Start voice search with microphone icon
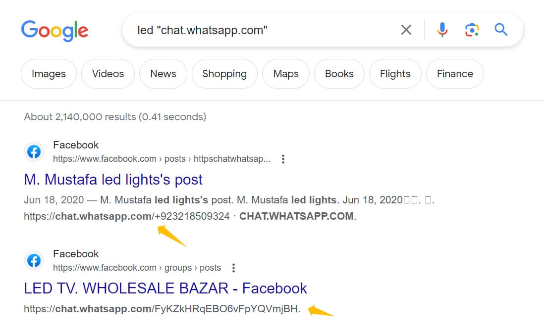 coord(442,30)
